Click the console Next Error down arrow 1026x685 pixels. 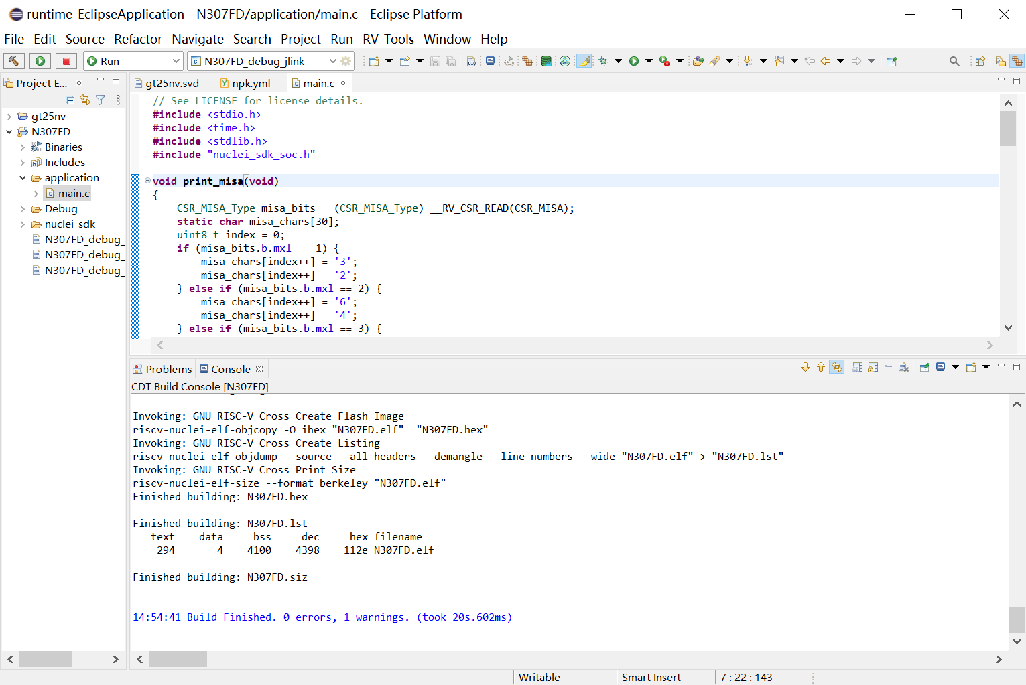(x=806, y=367)
